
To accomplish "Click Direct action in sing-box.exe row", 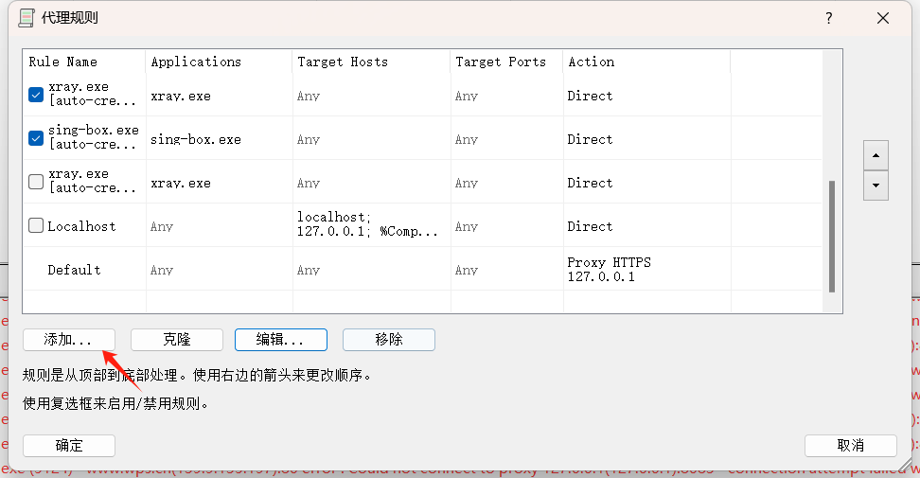I will click(590, 139).
